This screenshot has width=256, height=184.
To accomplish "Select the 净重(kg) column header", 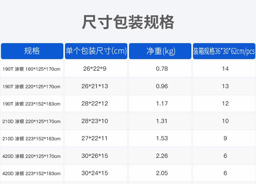I will point(160,51).
